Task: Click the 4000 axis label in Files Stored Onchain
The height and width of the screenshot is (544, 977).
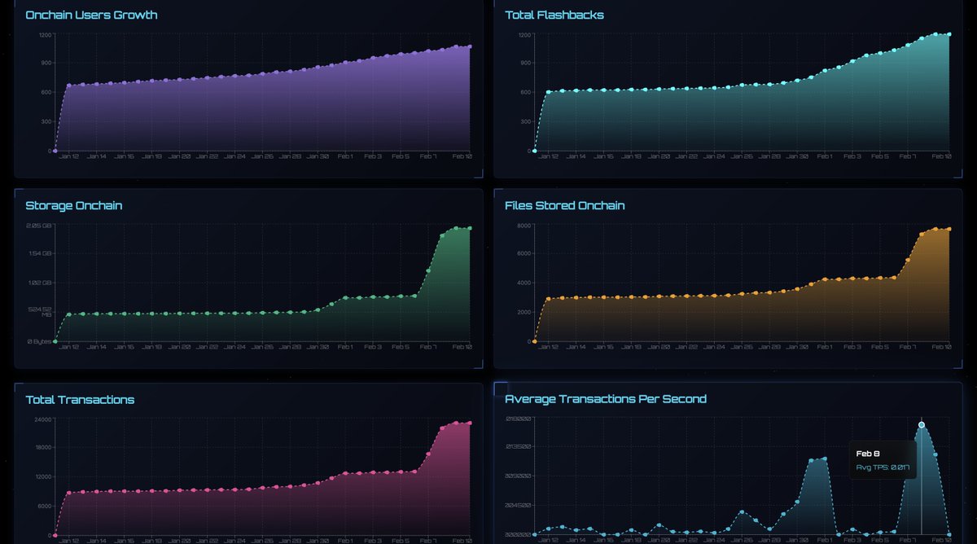Action: (x=524, y=283)
